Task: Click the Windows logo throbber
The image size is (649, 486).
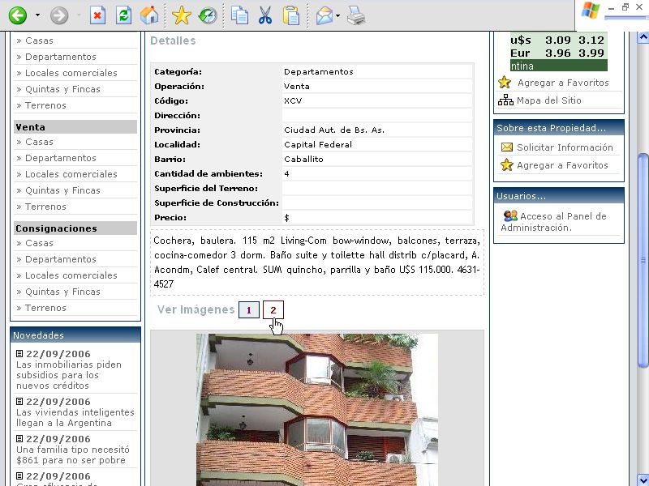Action: (x=591, y=11)
